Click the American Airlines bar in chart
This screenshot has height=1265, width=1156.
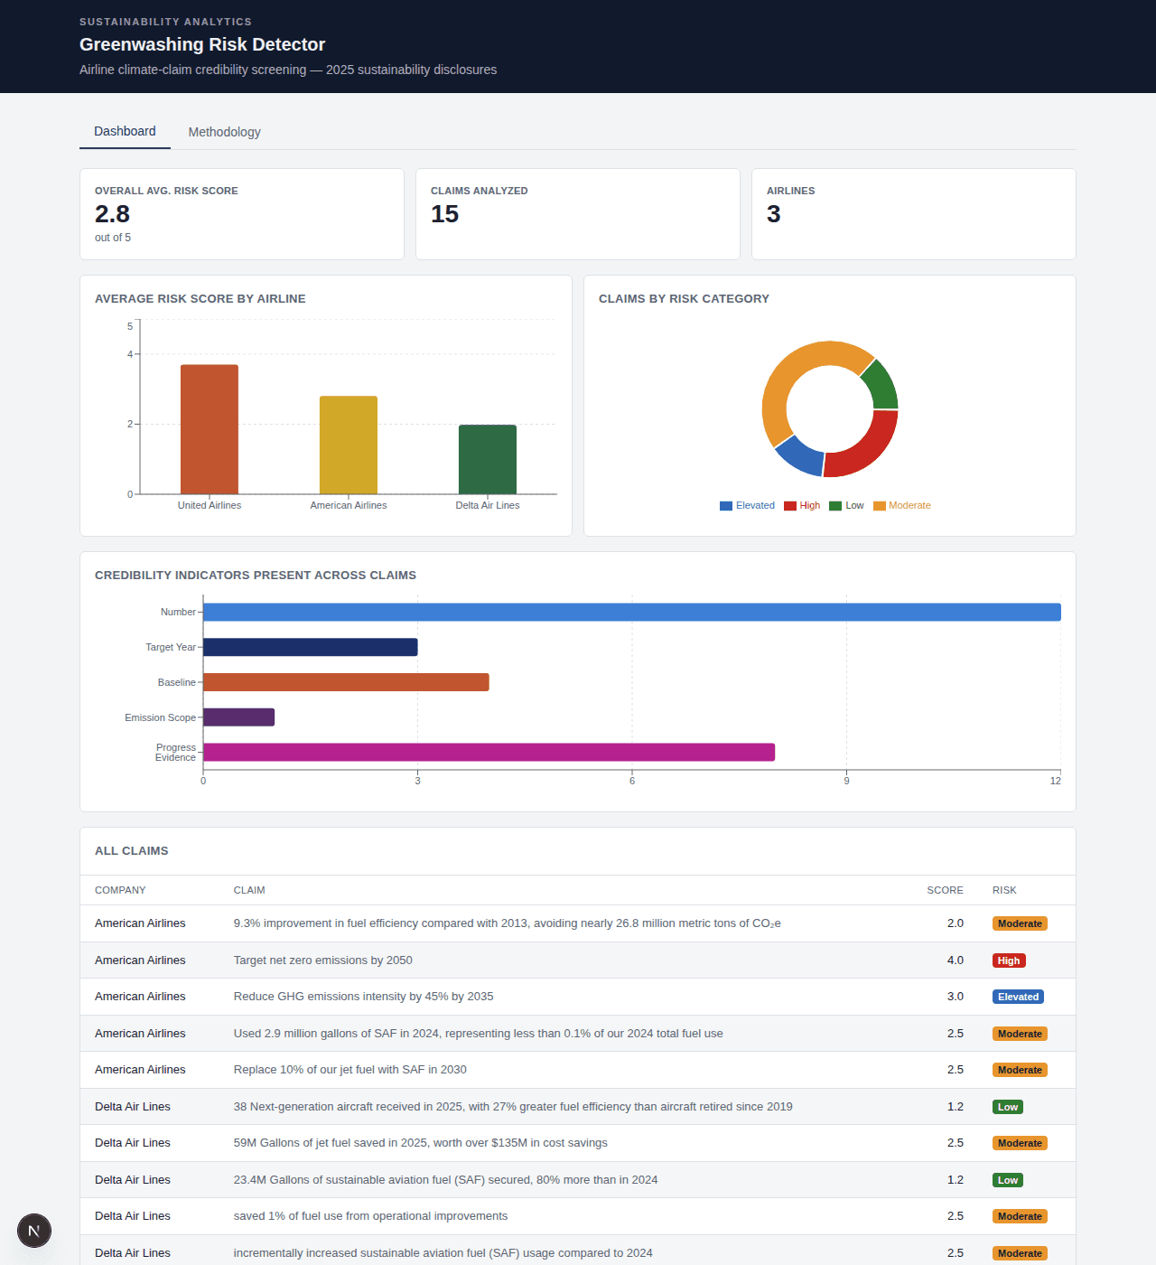pyautogui.click(x=349, y=445)
